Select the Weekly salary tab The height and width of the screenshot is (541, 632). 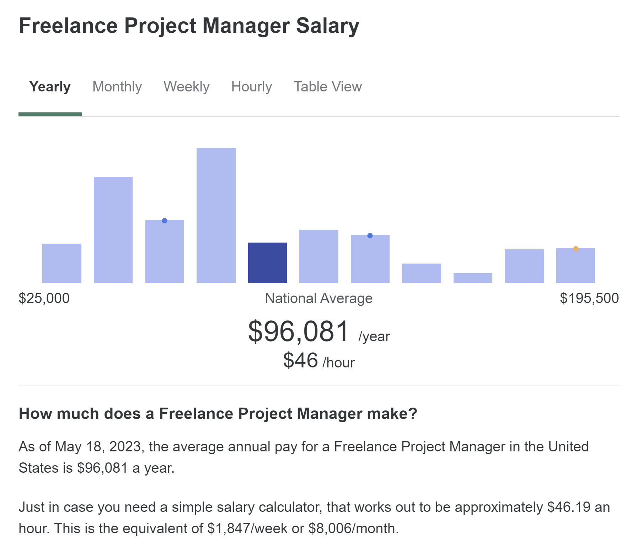[186, 87]
